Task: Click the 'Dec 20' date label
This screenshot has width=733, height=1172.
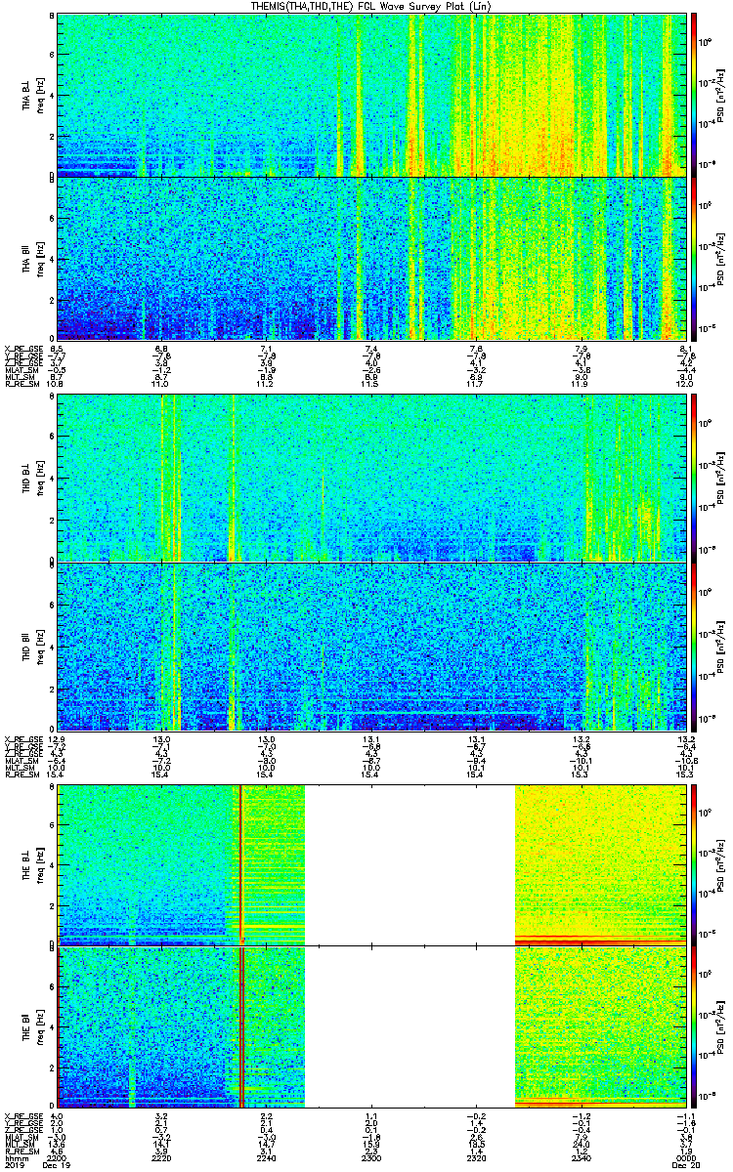Action: pyautogui.click(x=684, y=1164)
